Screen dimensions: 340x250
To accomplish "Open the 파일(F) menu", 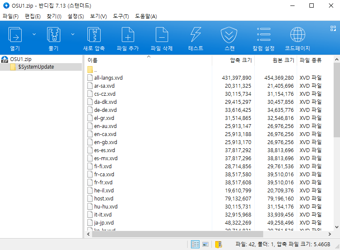I will click(11, 17).
